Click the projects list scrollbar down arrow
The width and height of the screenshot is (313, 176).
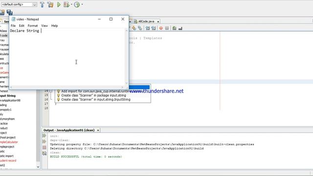point(38,167)
